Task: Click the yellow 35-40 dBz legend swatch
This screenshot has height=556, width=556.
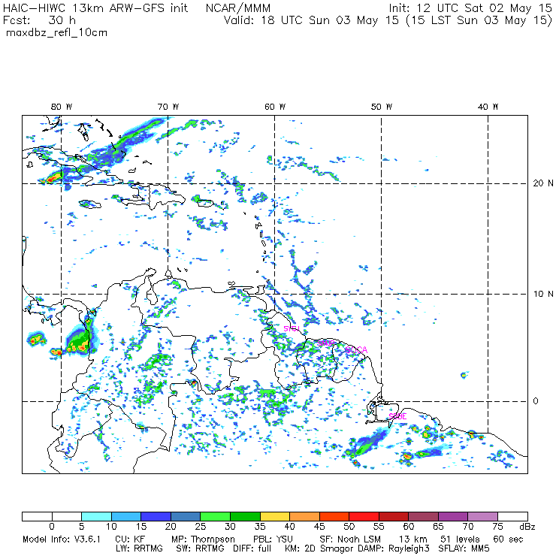Action: coord(275,516)
